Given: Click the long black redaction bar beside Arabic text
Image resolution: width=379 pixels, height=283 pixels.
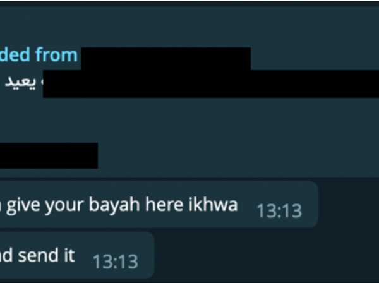Looking at the screenshot, I should click(x=211, y=84).
